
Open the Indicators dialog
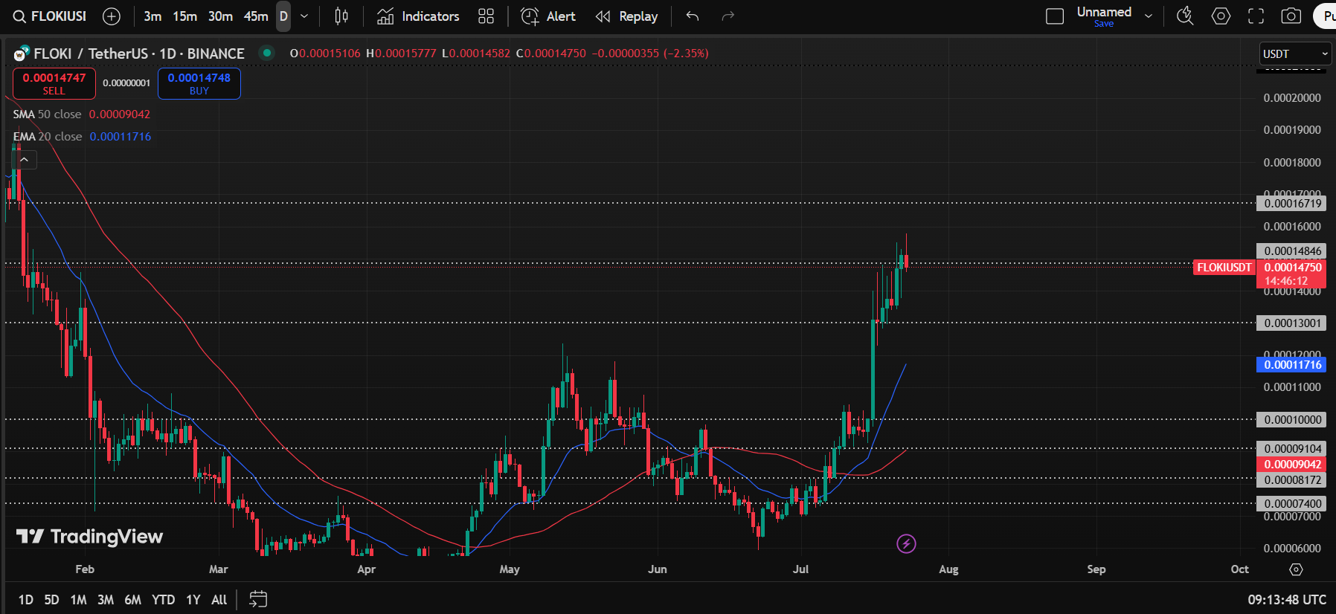click(x=418, y=16)
